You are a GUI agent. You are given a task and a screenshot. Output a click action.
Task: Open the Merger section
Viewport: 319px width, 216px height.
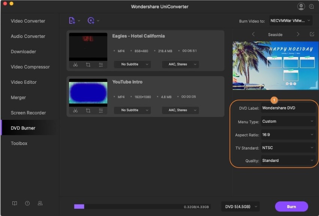18,97
